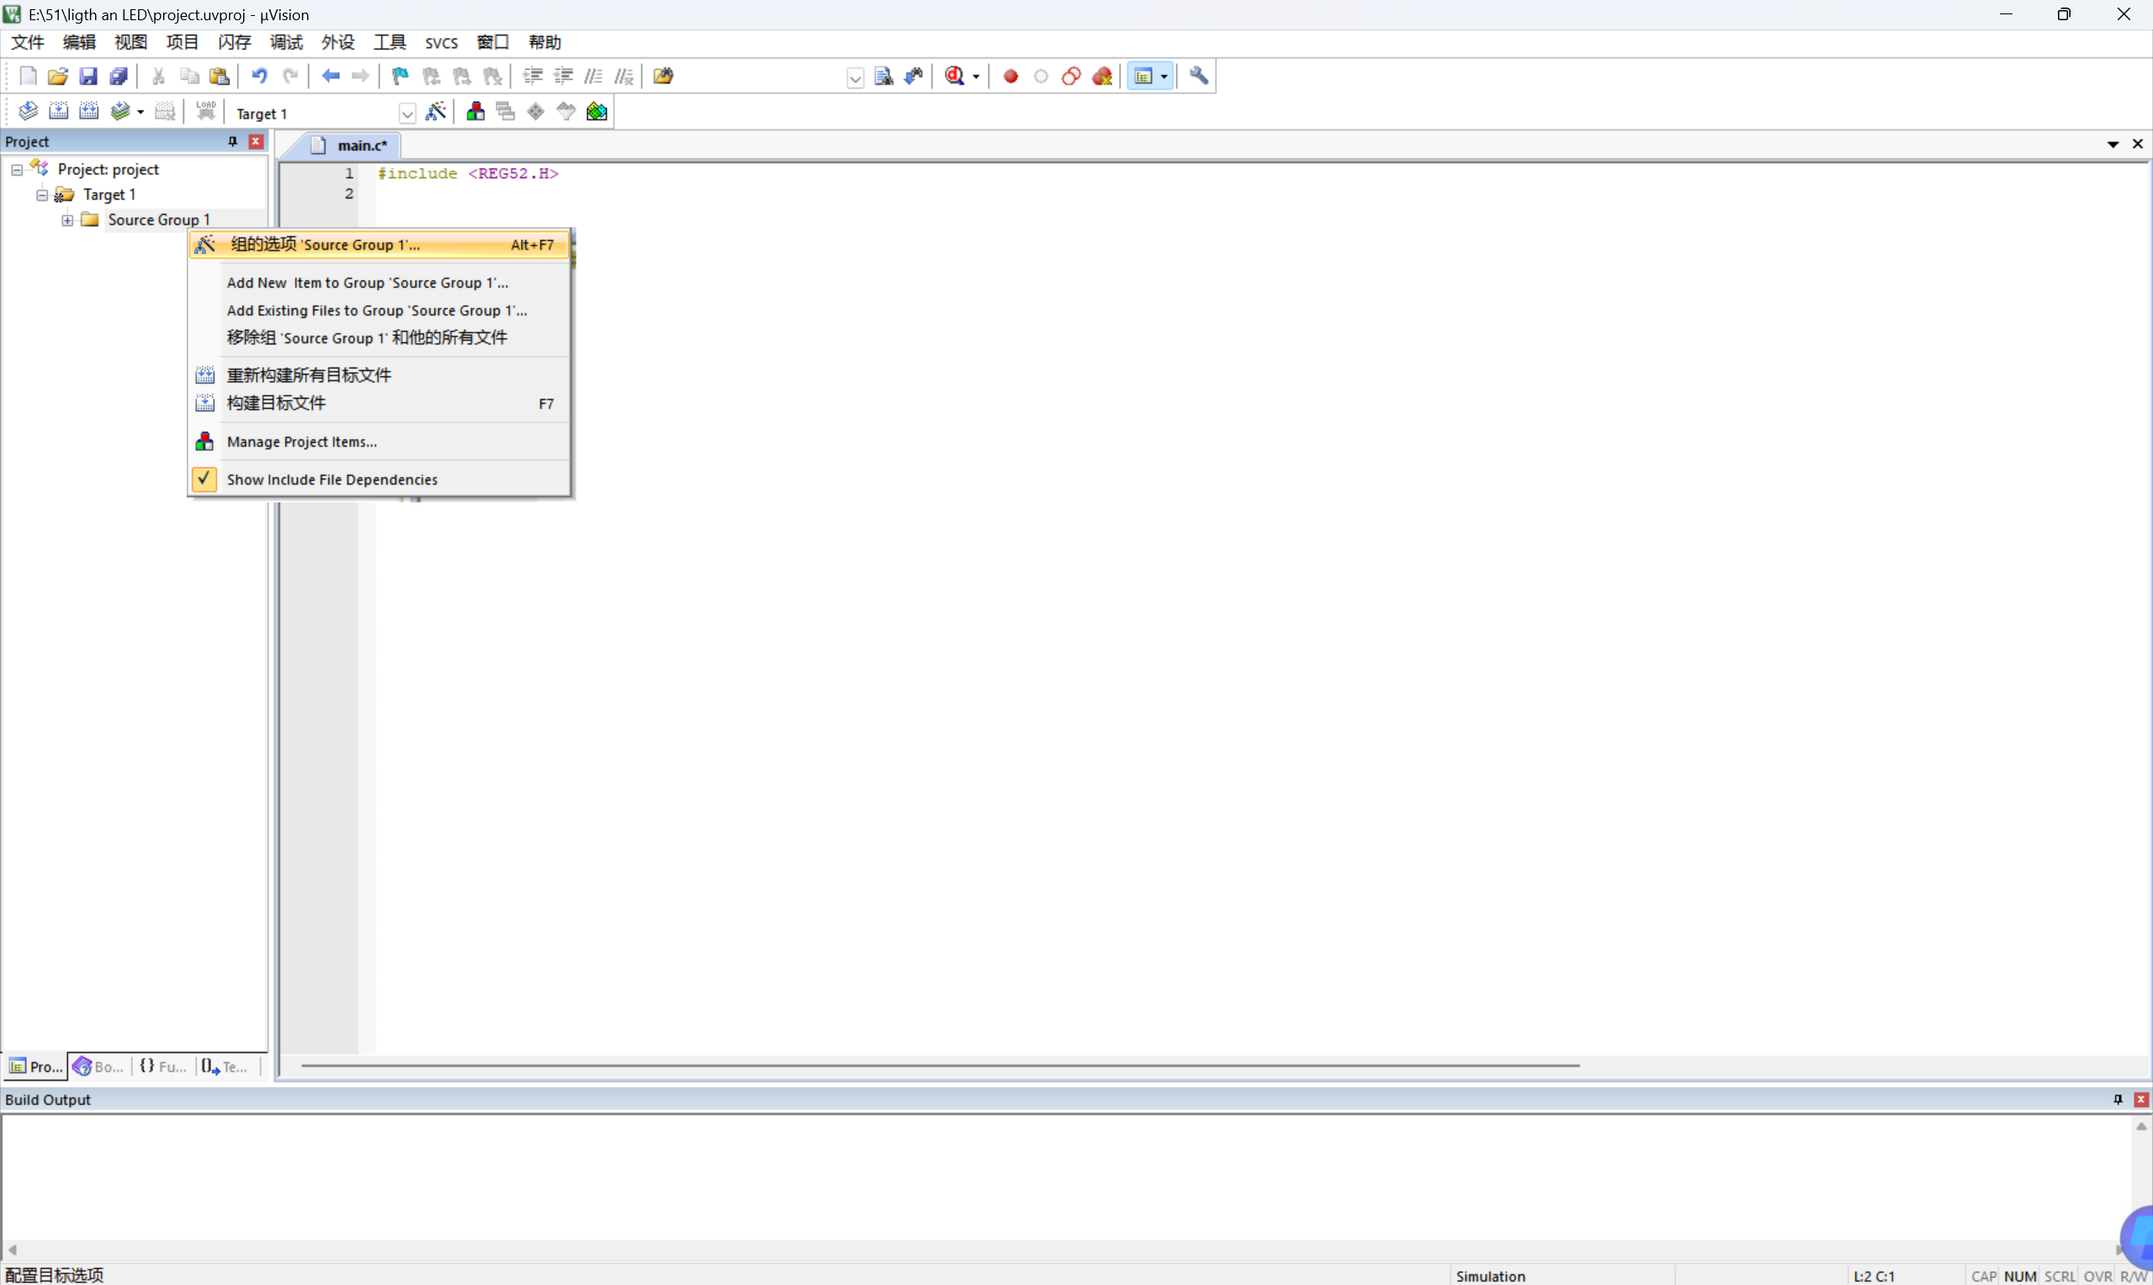Pin the Build Output panel

pos(2118,1099)
